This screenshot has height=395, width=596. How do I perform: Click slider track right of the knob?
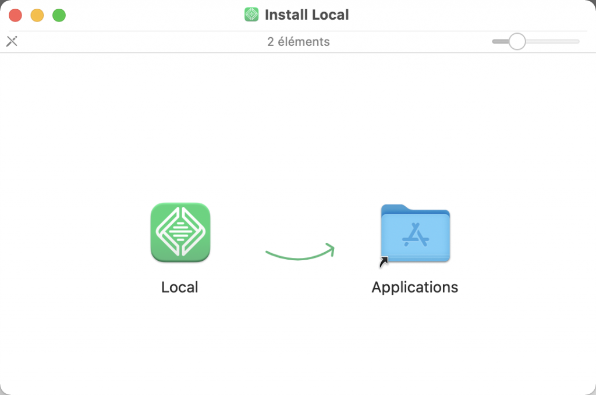(x=553, y=41)
